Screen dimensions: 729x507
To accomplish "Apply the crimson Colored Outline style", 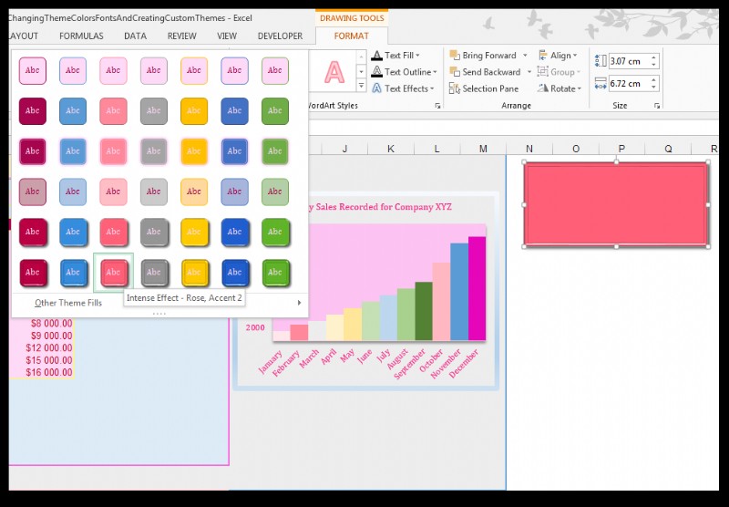I will [33, 70].
